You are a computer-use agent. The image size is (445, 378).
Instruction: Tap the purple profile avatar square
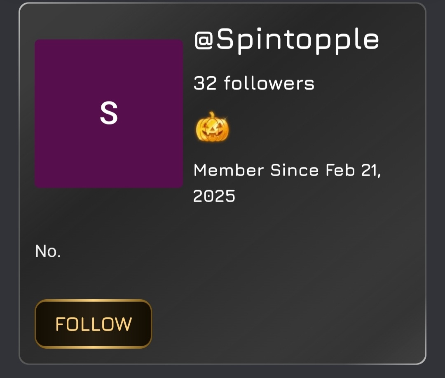[x=109, y=114]
